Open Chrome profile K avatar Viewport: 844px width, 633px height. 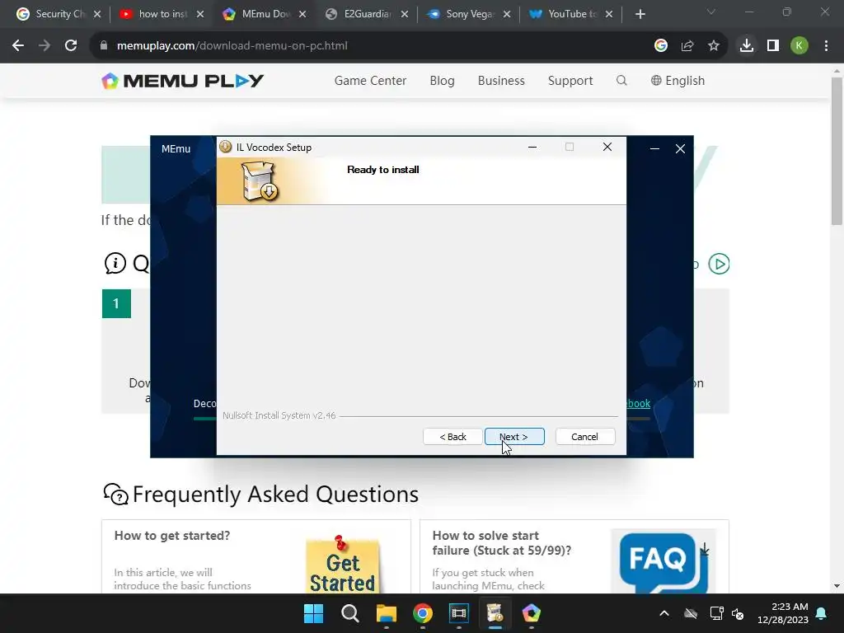799,46
